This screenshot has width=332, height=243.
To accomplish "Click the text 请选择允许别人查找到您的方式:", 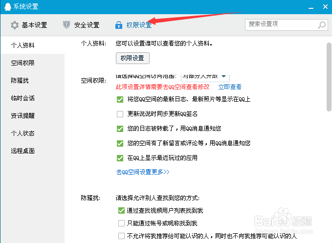I will [157, 198].
